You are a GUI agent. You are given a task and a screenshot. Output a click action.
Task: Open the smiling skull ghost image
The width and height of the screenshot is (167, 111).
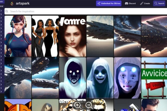[100, 78]
